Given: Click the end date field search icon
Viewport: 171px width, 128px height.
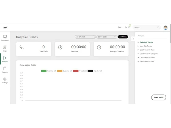Looking at the screenshot, I should coord(115,37).
